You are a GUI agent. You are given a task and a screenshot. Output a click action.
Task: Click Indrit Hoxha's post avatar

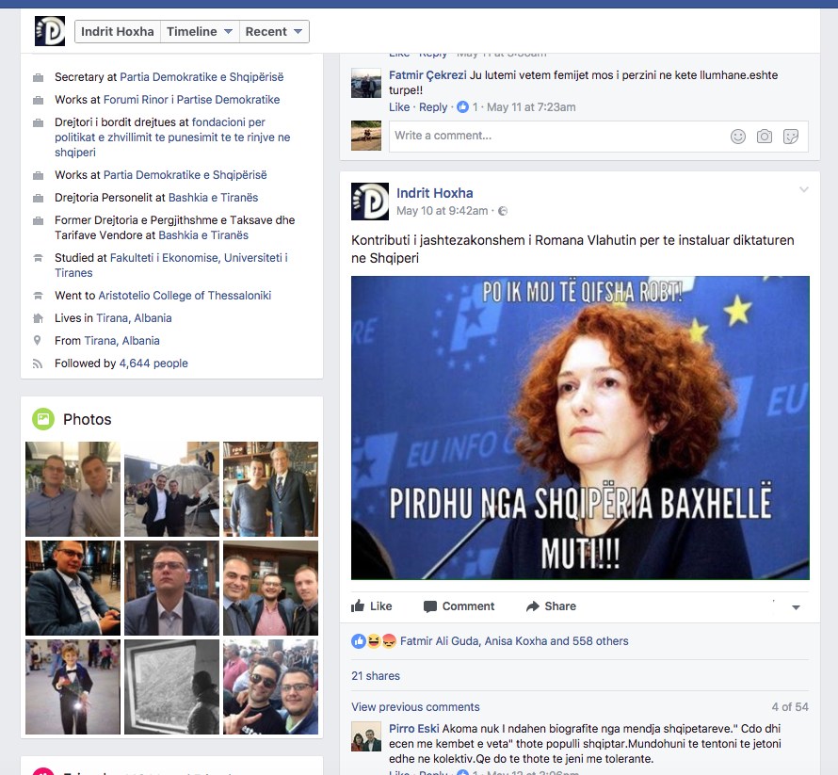point(370,202)
